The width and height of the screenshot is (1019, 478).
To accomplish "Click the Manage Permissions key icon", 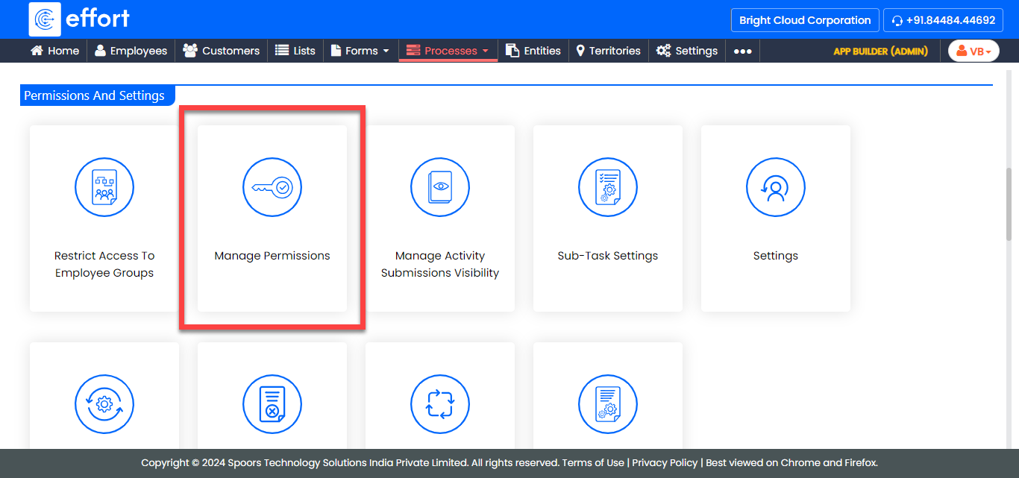I will (272, 187).
